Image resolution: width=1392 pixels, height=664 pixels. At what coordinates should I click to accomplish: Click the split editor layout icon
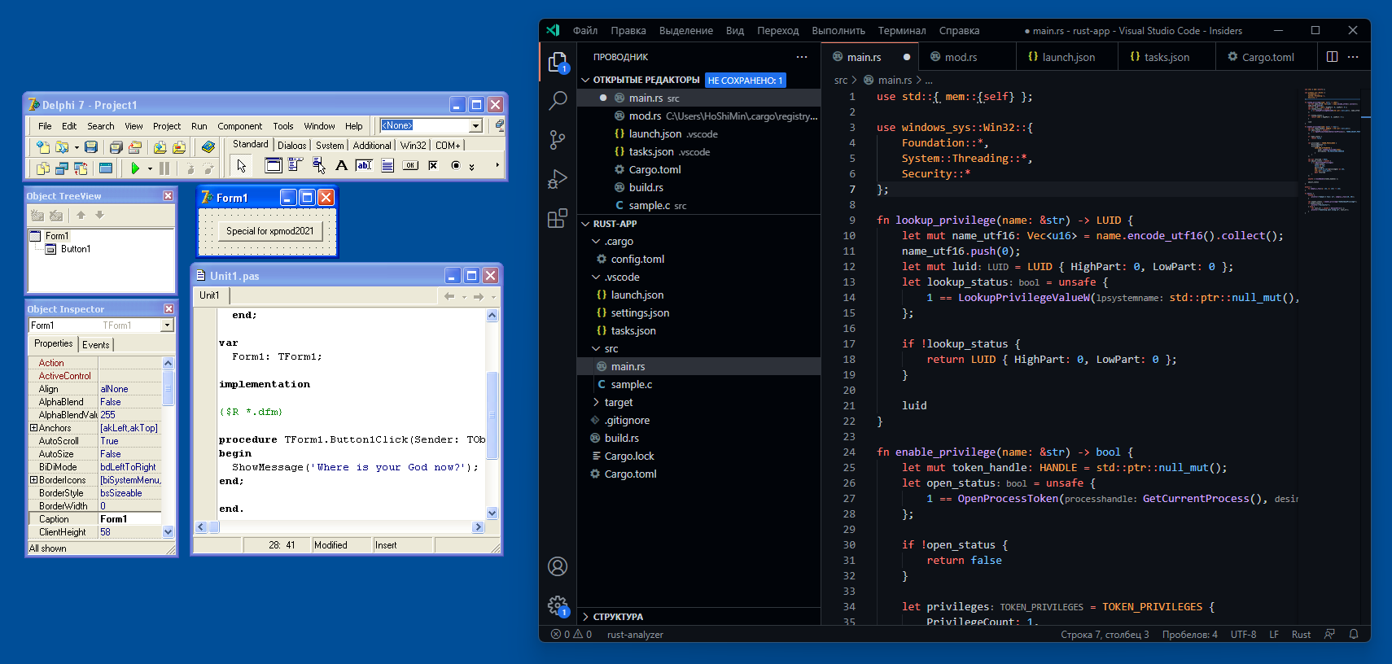pyautogui.click(x=1332, y=57)
